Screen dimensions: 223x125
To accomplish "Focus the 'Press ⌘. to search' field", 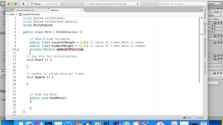I will [x=183, y=4].
